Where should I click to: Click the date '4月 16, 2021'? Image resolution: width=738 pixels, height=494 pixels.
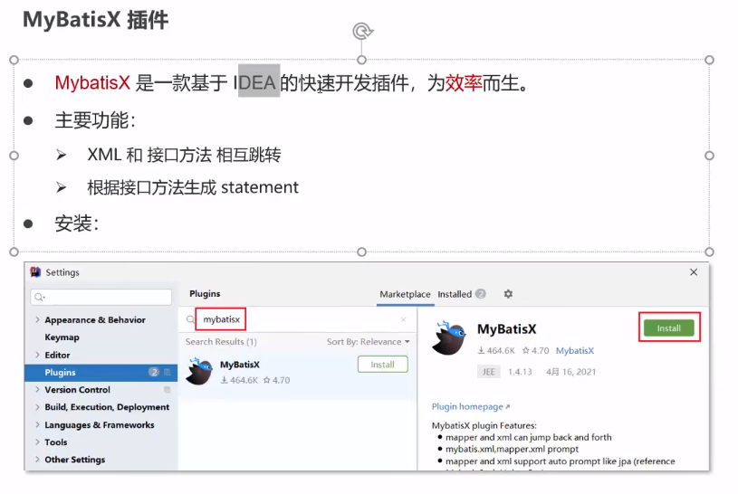click(570, 372)
